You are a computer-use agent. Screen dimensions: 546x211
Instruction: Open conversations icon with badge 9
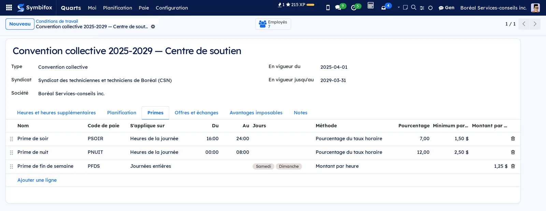click(340, 7)
